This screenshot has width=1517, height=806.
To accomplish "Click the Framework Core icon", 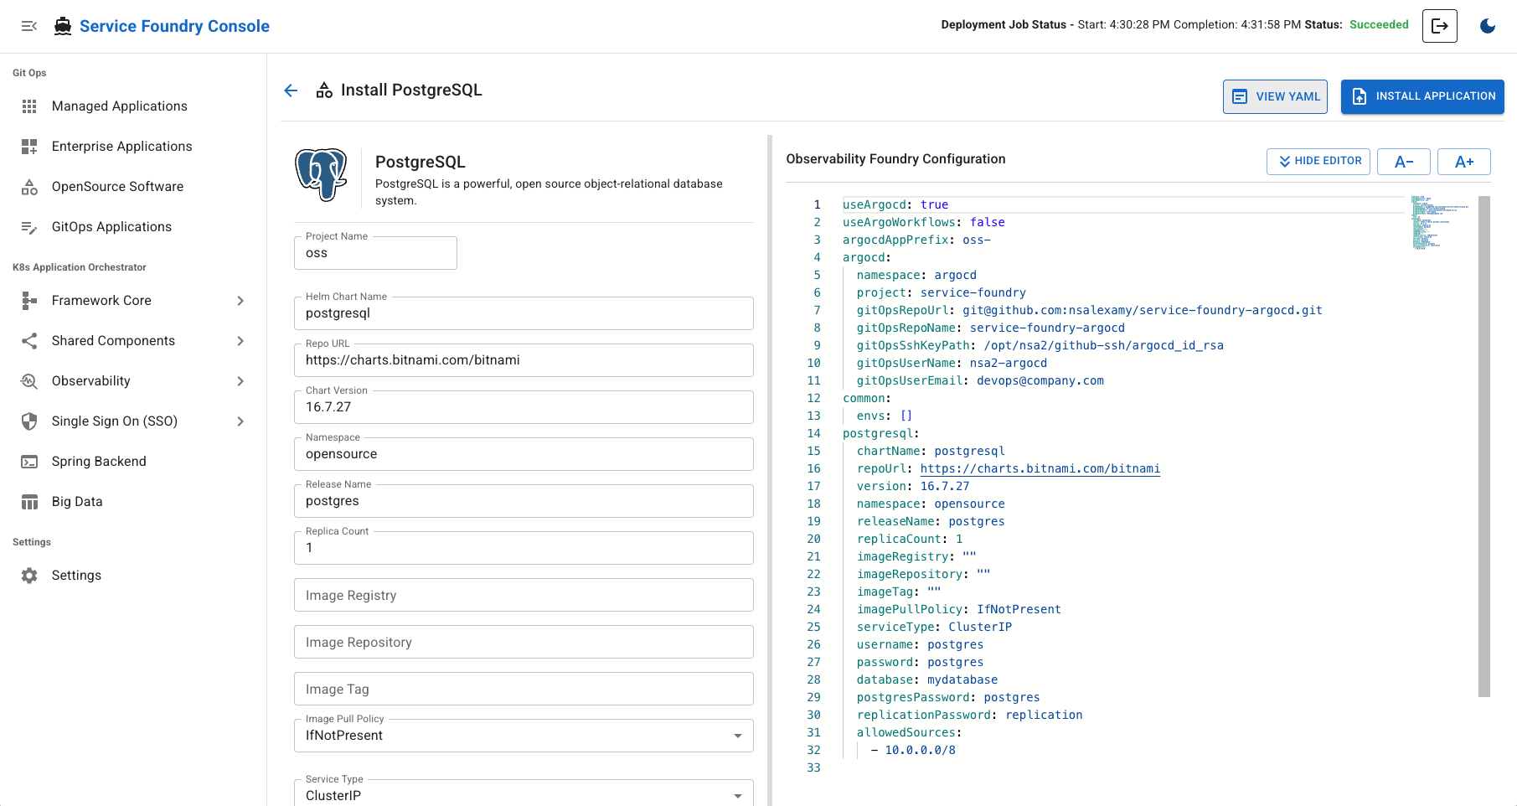I will click(29, 301).
